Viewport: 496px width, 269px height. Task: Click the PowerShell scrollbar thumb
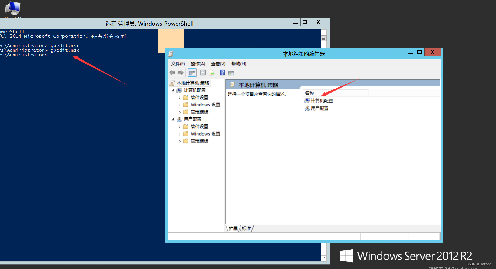pyautogui.click(x=324, y=38)
